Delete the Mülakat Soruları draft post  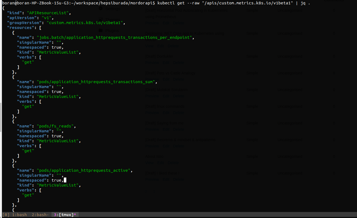click(x=179, y=96)
